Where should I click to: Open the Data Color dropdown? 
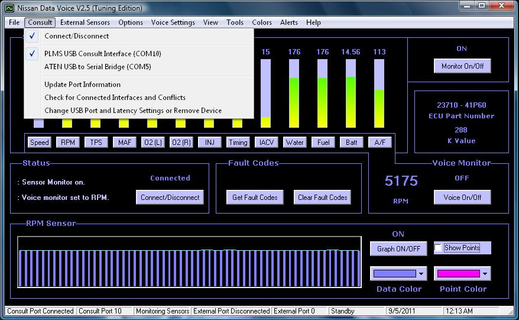421,274
